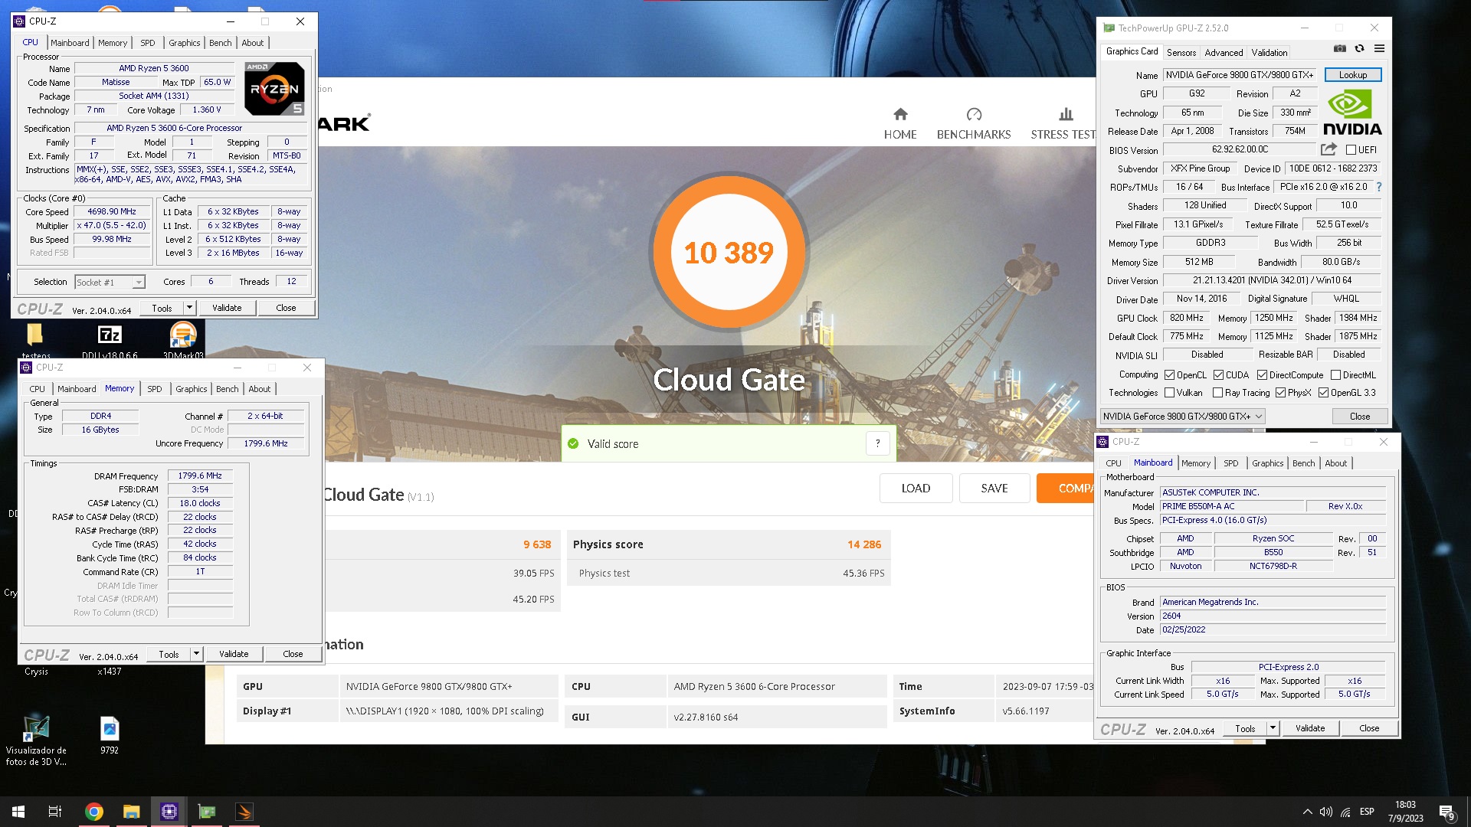The width and height of the screenshot is (1471, 827).
Task: Click the Valid score question mark button
Action: click(878, 443)
